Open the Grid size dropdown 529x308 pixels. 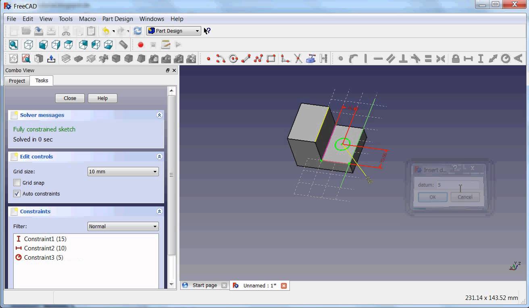pos(155,171)
